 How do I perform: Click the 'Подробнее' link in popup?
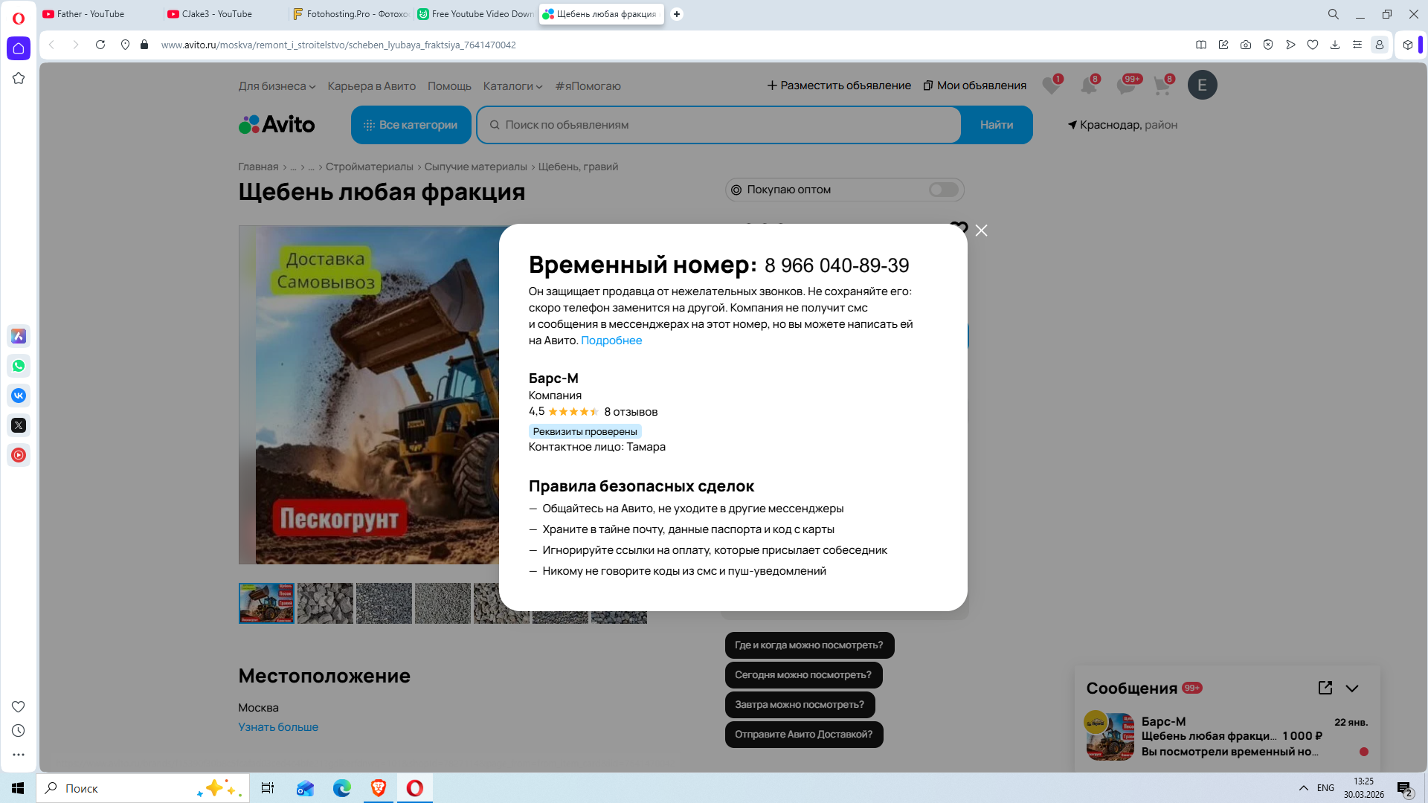coord(611,341)
